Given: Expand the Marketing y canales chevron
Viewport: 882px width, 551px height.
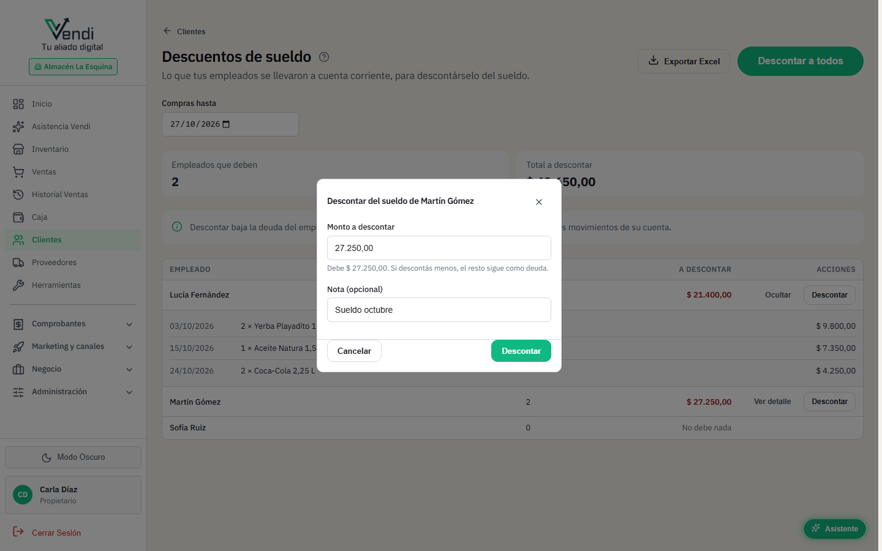Looking at the screenshot, I should pos(129,347).
